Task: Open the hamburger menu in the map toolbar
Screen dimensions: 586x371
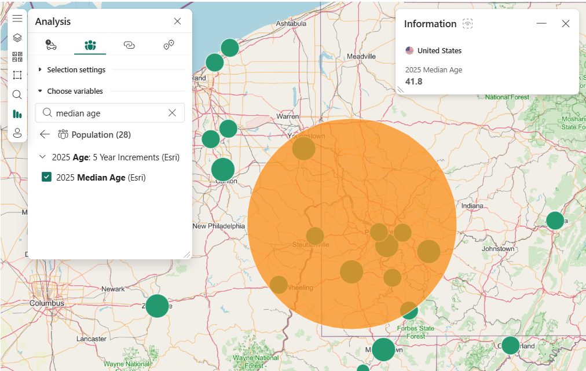Action: [17, 19]
